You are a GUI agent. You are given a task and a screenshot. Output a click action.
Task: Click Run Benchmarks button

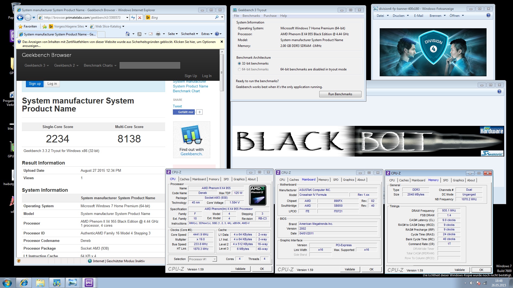[340, 94]
